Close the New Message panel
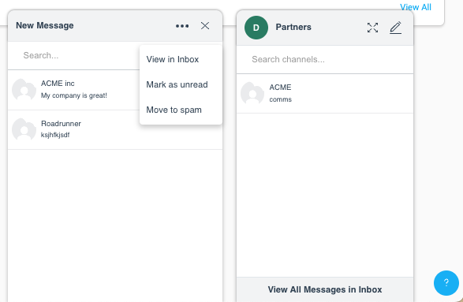The width and height of the screenshot is (463, 302). pyautogui.click(x=205, y=26)
